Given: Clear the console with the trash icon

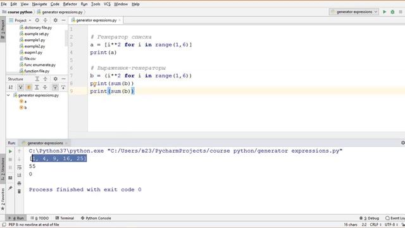Looking at the screenshot, I should coord(19,191).
